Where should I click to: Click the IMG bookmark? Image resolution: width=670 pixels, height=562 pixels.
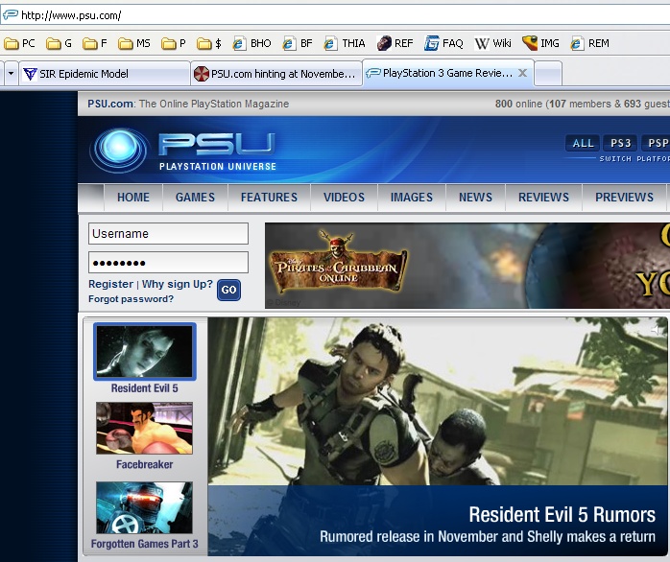pyautogui.click(x=540, y=43)
